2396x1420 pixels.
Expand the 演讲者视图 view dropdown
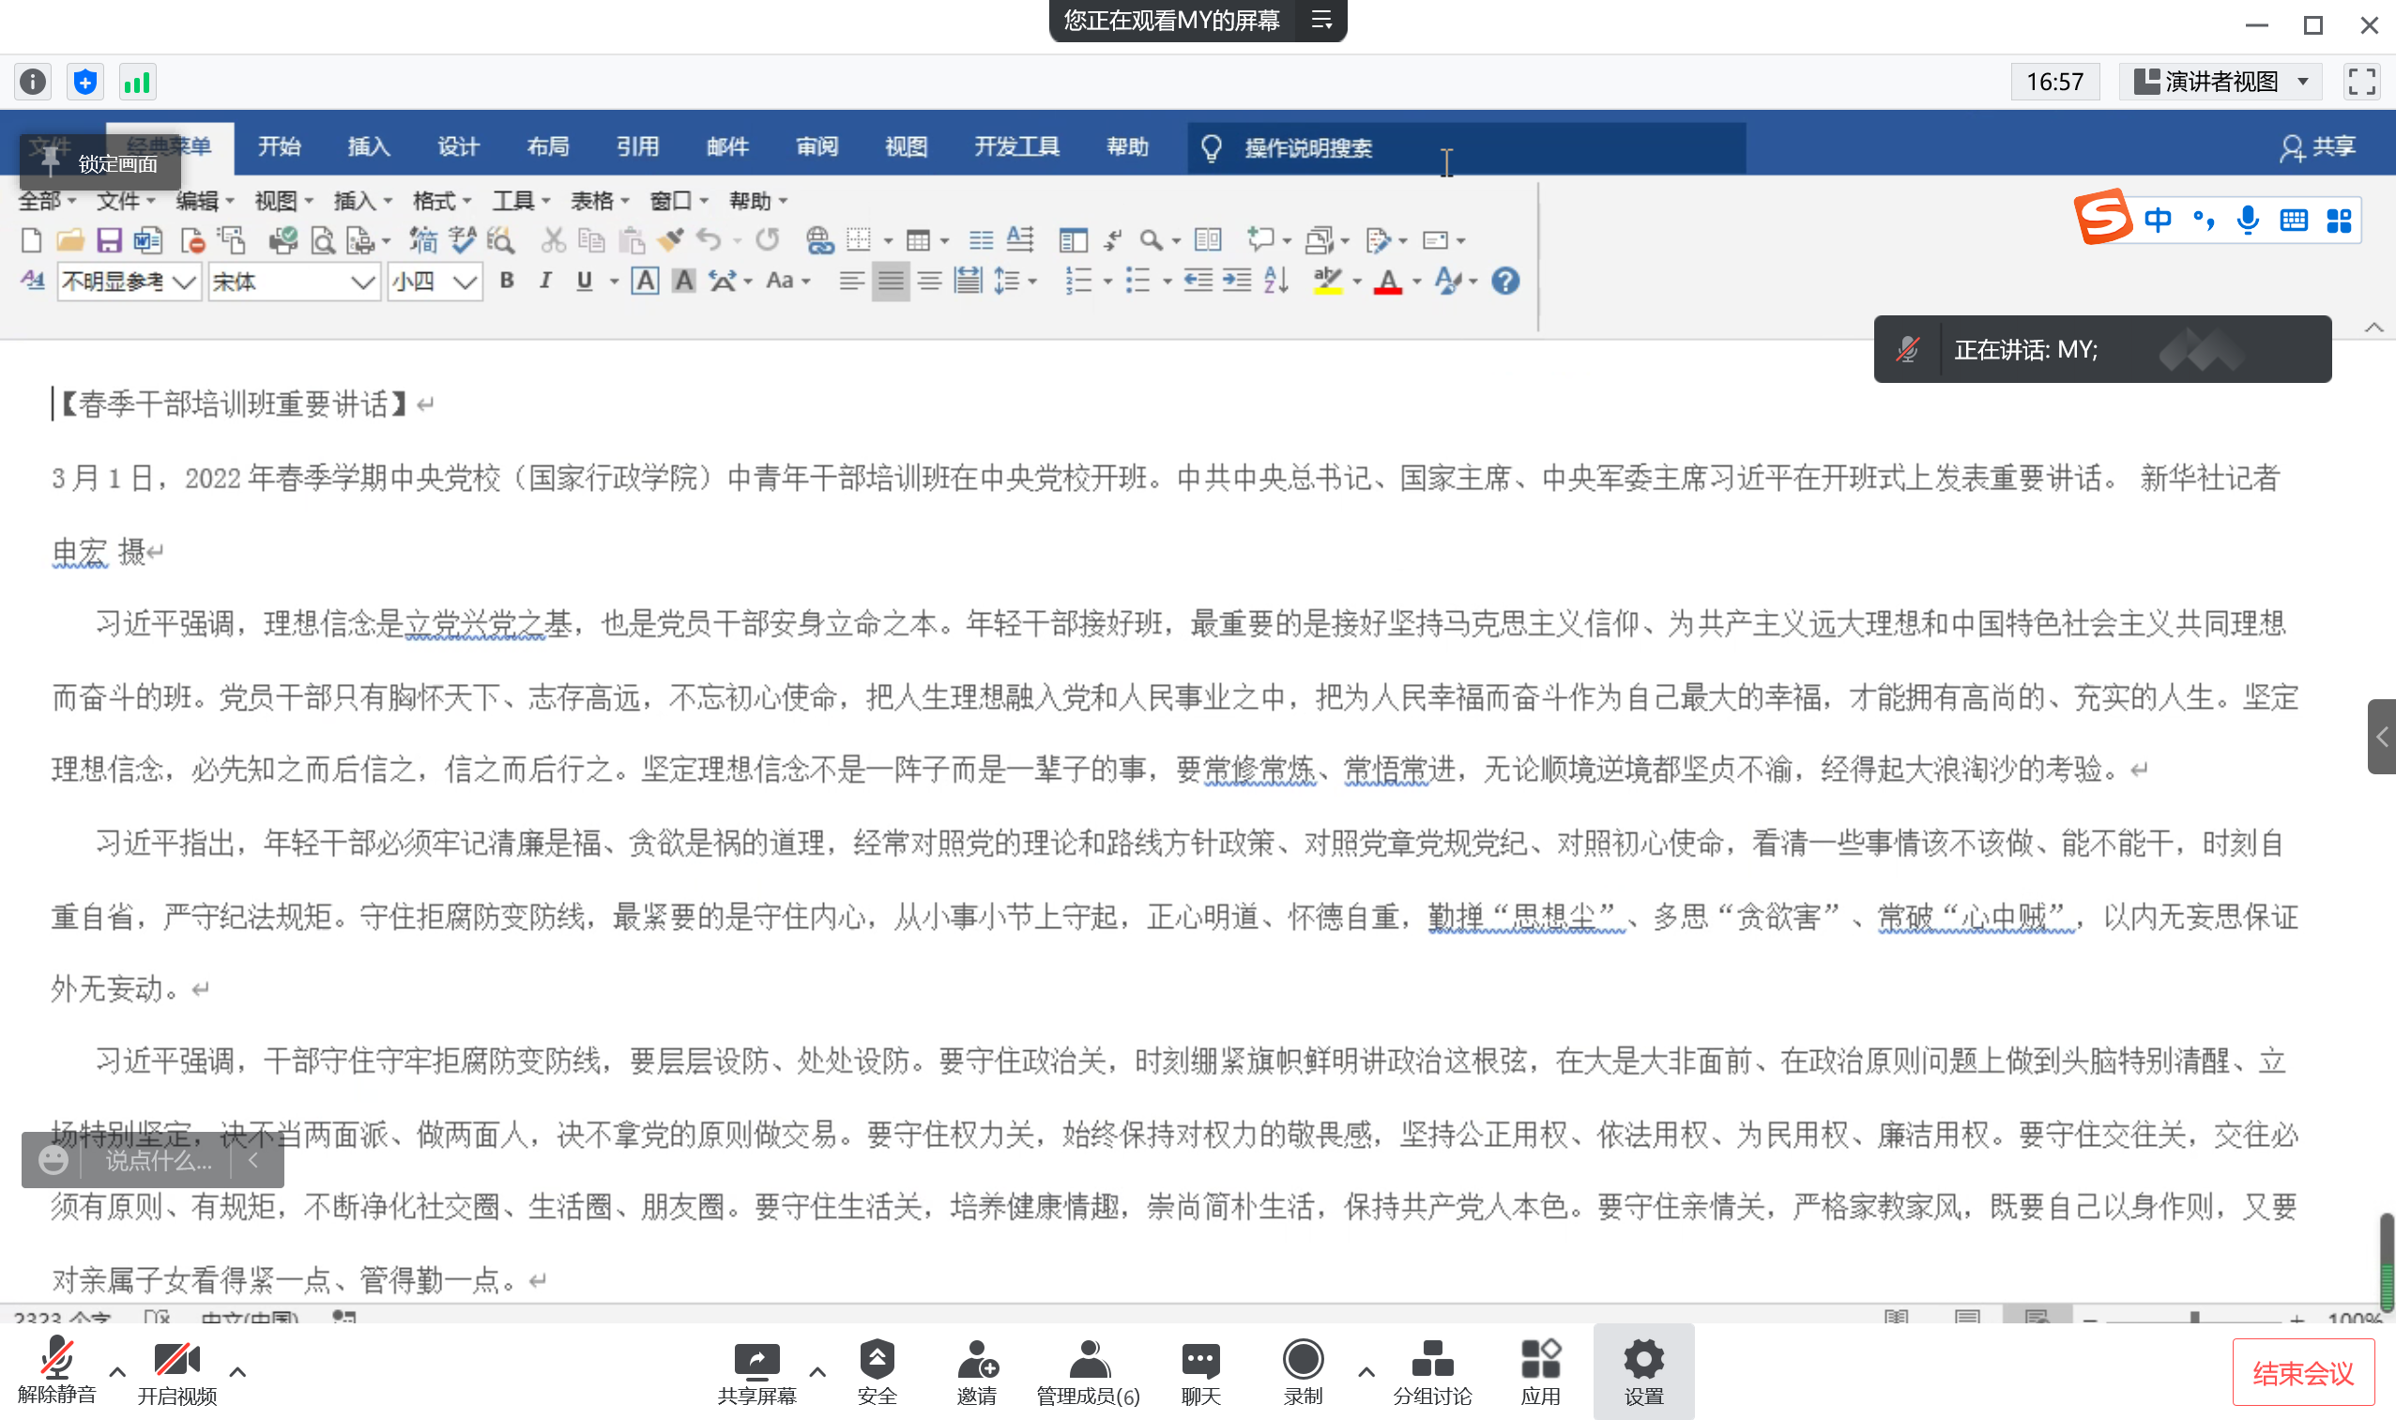click(2303, 83)
